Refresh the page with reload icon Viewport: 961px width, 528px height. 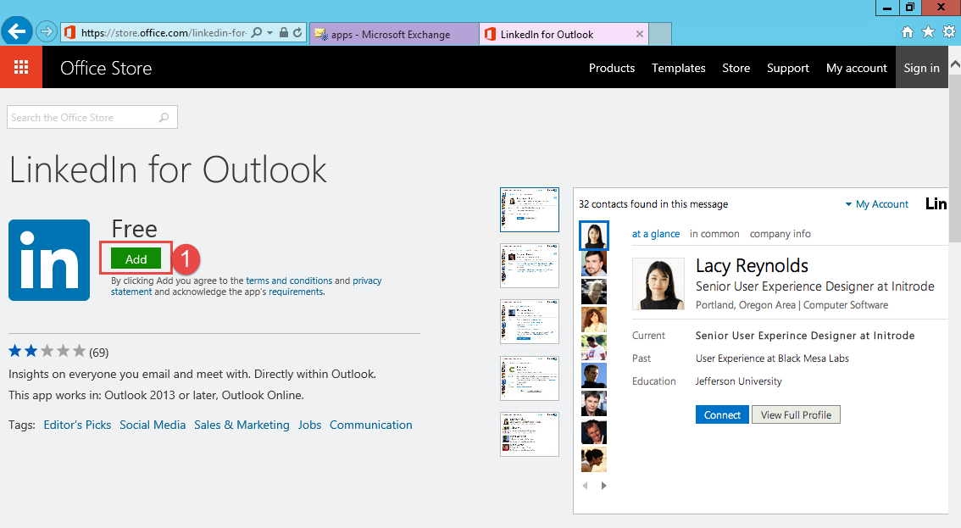[x=297, y=32]
